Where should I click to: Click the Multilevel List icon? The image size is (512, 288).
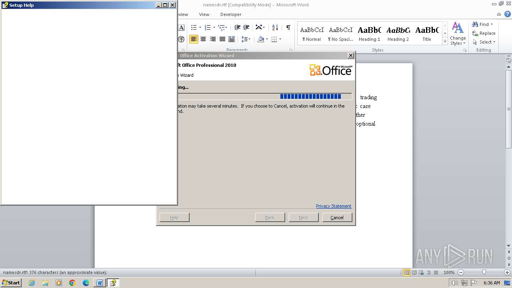221,27
